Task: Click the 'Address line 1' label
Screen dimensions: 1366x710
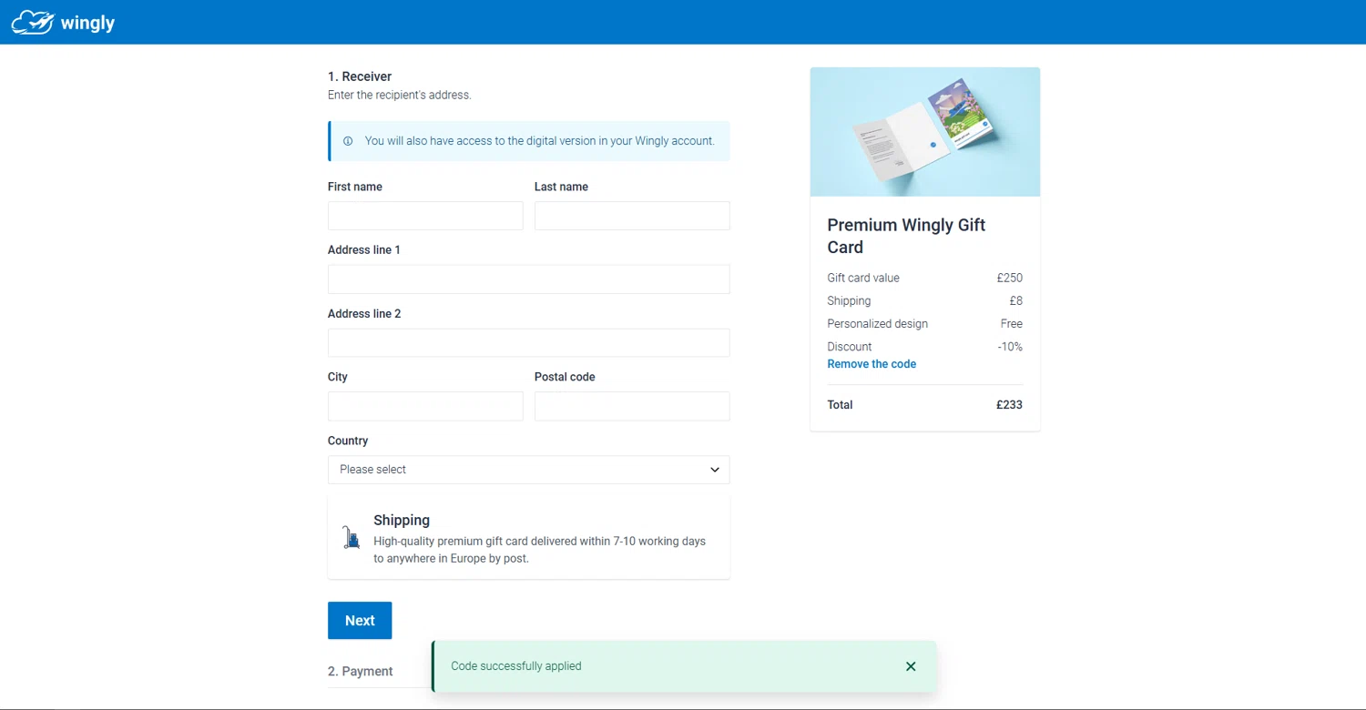Action: (364, 250)
